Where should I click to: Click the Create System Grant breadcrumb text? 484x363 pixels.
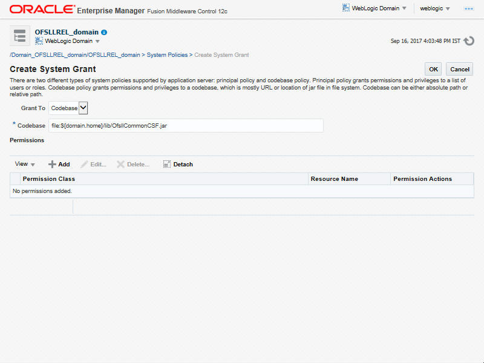tap(221, 55)
